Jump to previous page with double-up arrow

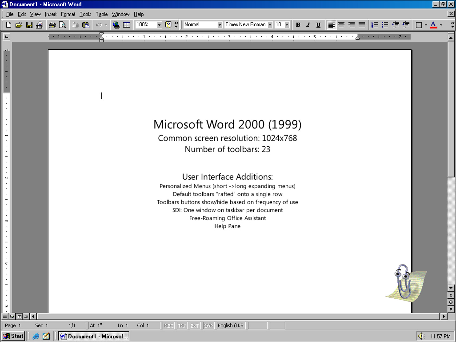pos(451,295)
